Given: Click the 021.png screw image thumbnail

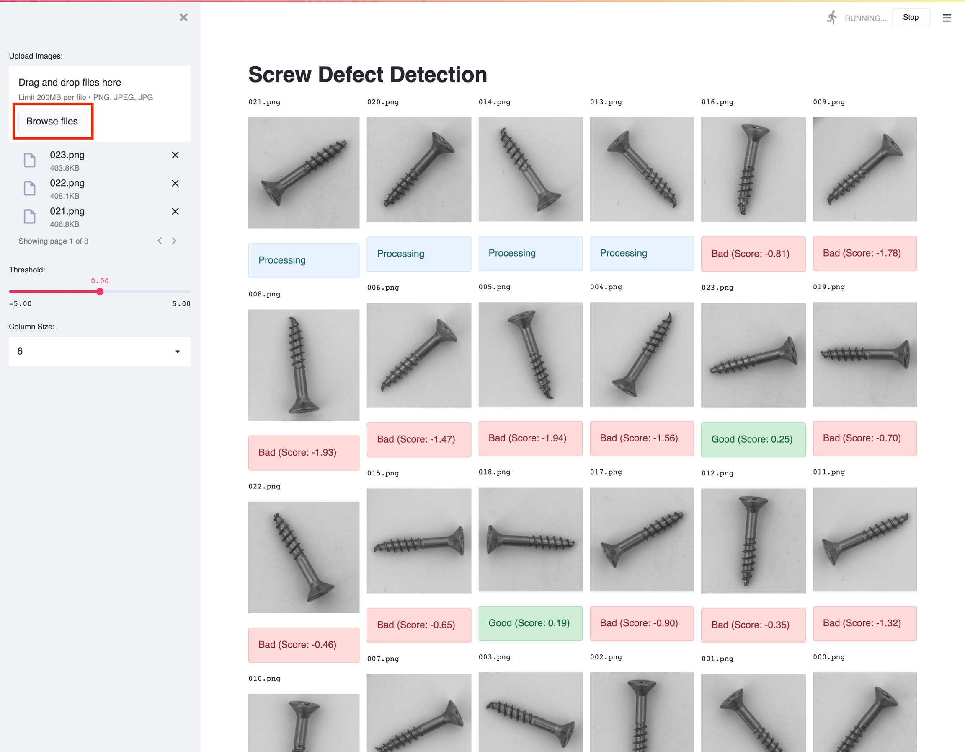Looking at the screenshot, I should (304, 173).
